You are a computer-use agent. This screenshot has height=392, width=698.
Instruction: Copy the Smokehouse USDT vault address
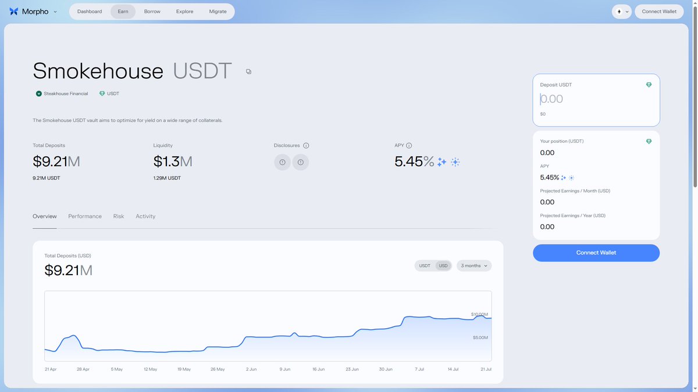pyautogui.click(x=248, y=71)
